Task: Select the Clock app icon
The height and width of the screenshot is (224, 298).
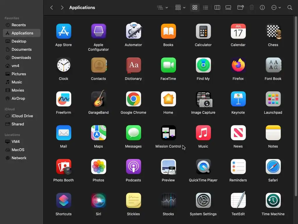Action: pyautogui.click(x=63, y=65)
